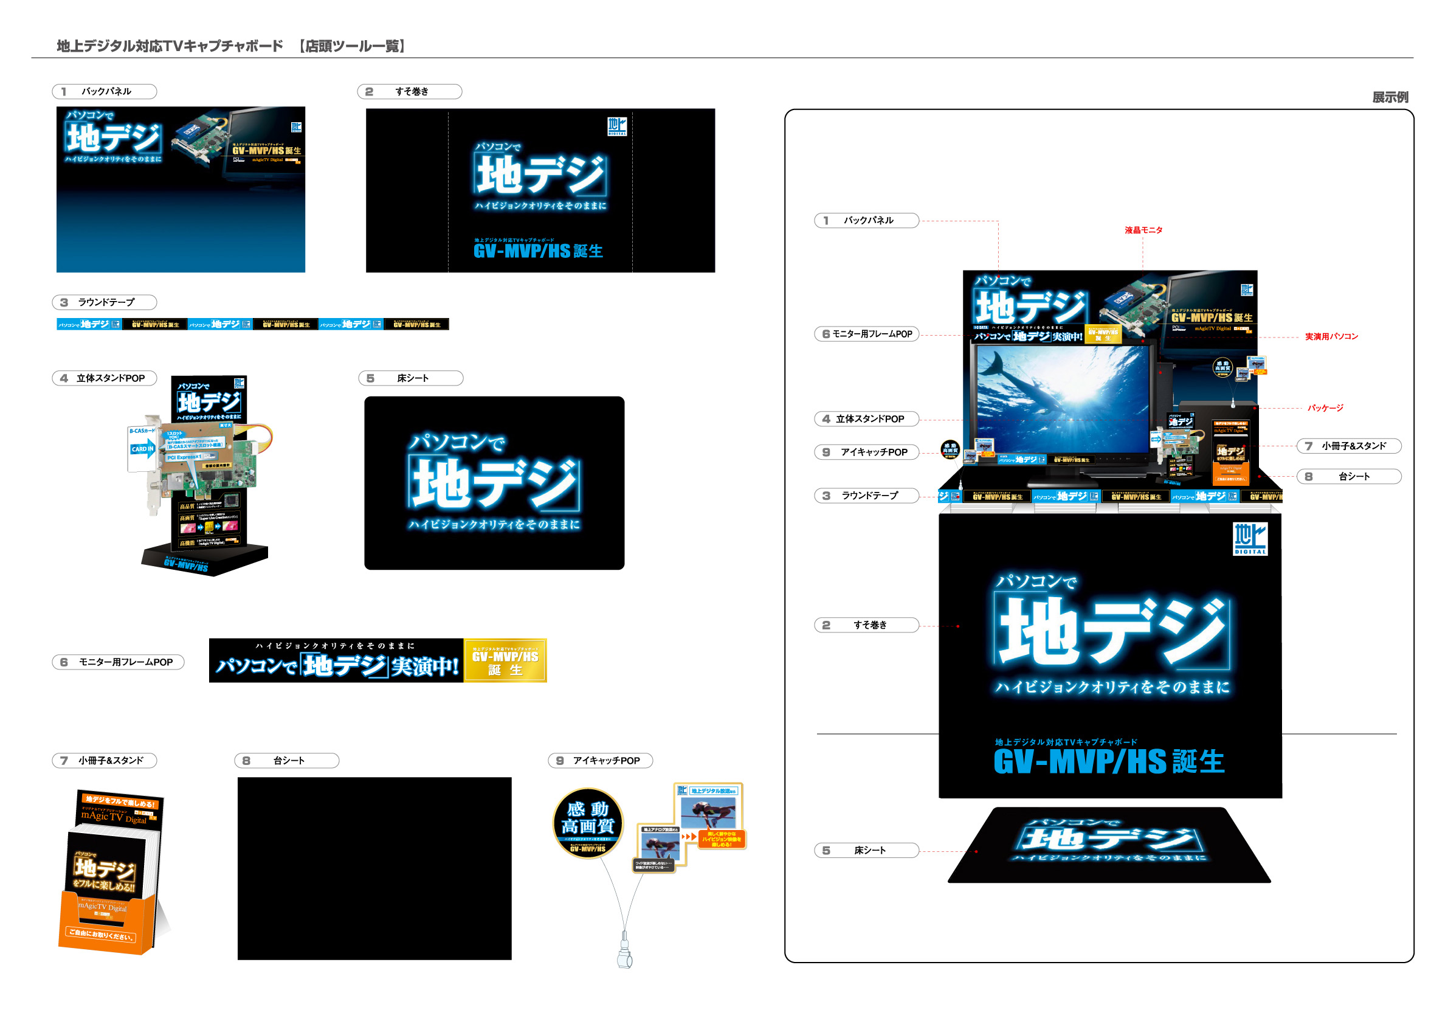The height and width of the screenshot is (1024, 1448).
Task: Select the left-column '1 バックパネル' label
Action: pyautogui.click(x=104, y=91)
